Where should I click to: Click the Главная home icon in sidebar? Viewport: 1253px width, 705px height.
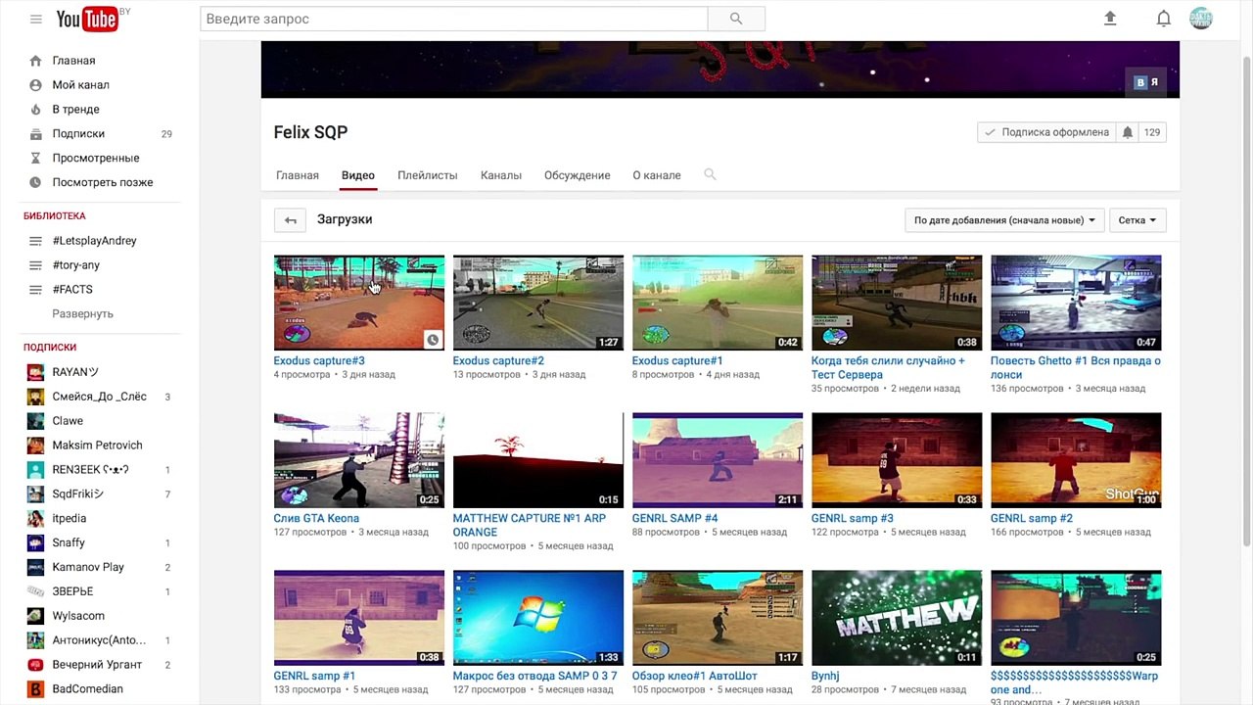35,61
